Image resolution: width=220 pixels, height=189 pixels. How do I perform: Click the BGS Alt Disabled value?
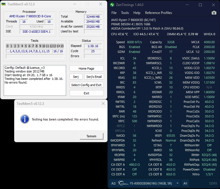171,47
